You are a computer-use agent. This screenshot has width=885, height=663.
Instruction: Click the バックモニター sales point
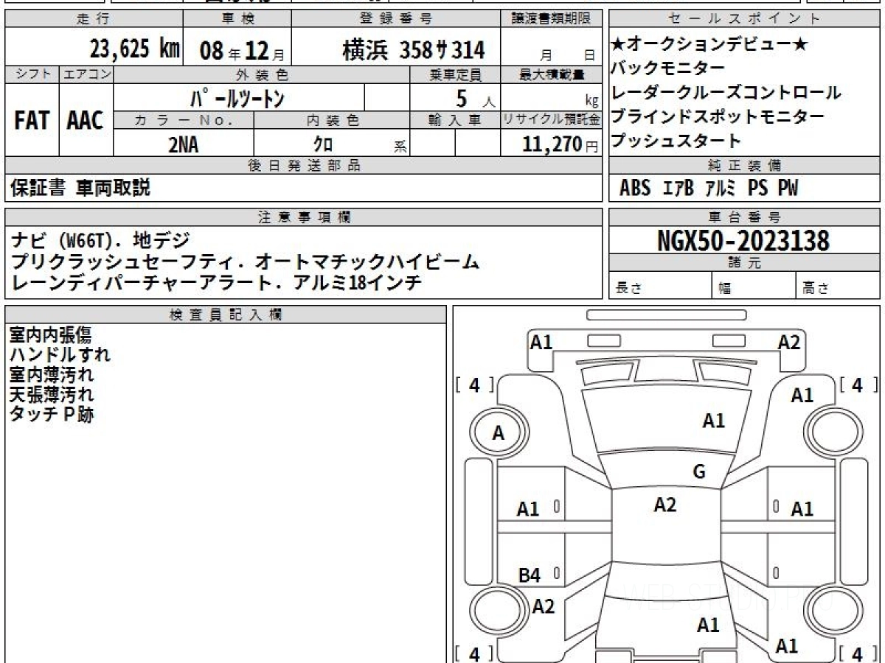tap(668, 68)
